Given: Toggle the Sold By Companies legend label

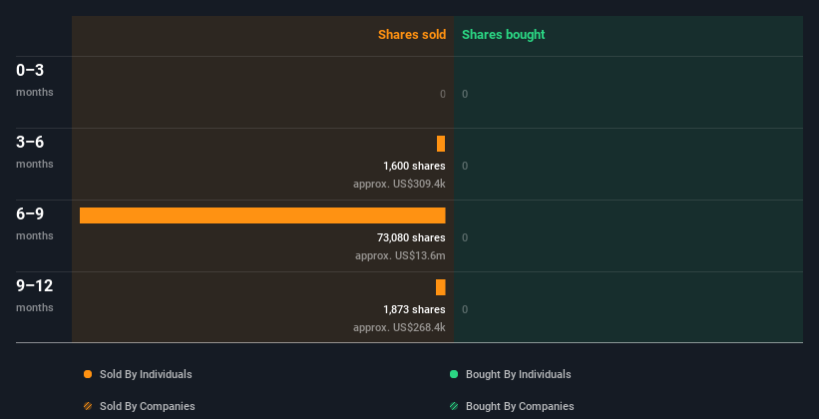Looking at the screenshot, I should pyautogui.click(x=148, y=406).
